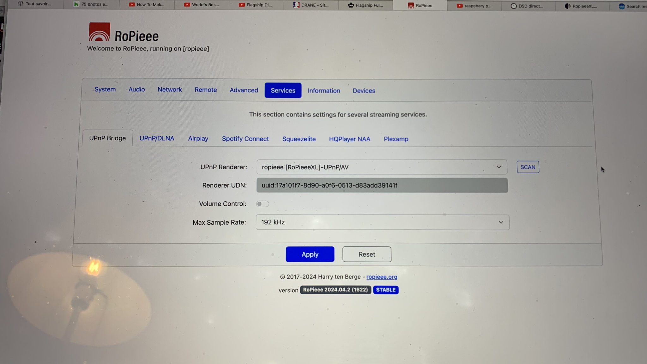Switch to the Squeezelite sub-tab
Screen dimensions: 647x364
[299, 139]
